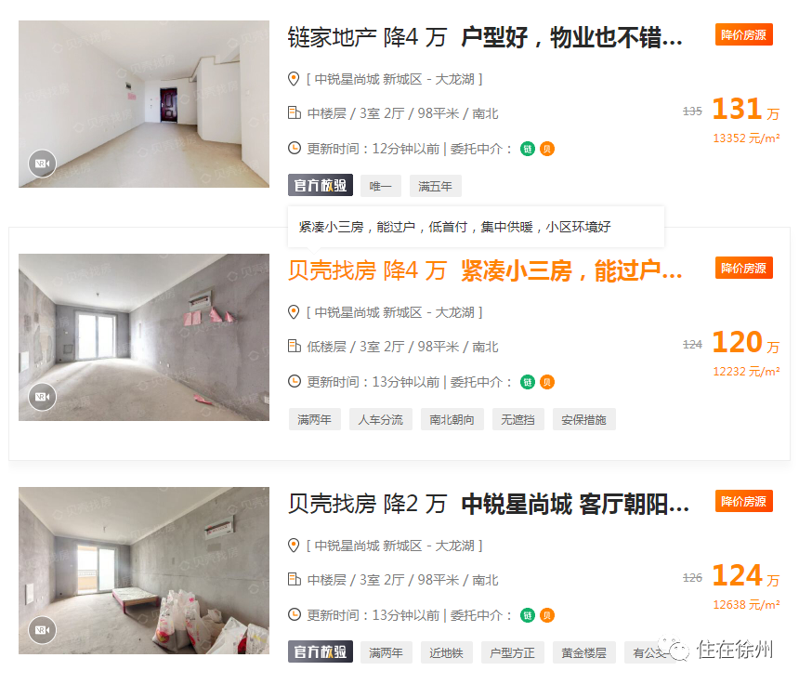Open third listing's thumbnail with bags
The height and width of the screenshot is (684, 799).
[x=144, y=571]
